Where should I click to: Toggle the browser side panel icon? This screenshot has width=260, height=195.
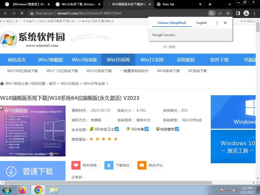point(238,13)
